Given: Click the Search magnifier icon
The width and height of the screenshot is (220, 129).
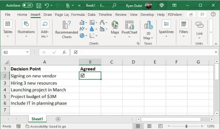Looking at the screenshot, I should pyautogui.click(x=114, y=5).
